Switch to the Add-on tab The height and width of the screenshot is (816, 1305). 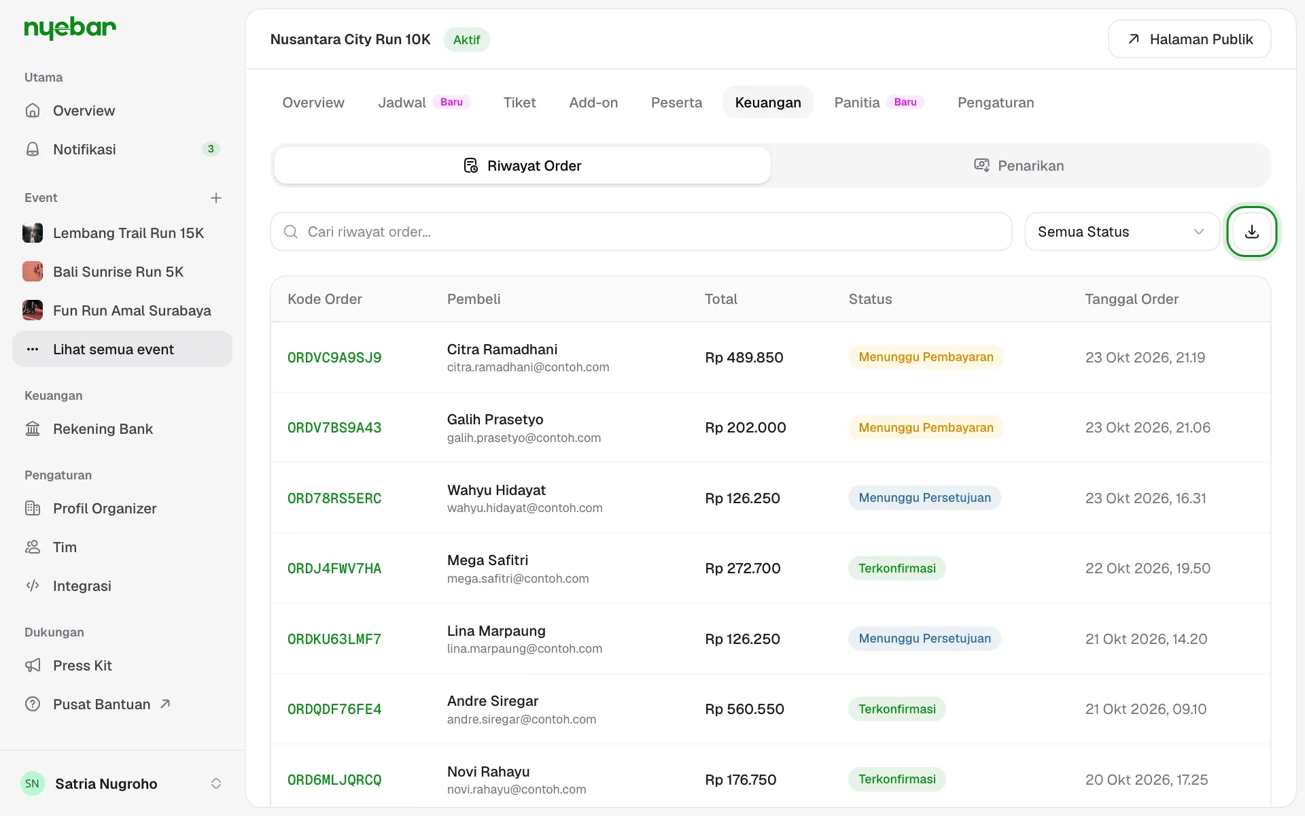point(593,103)
